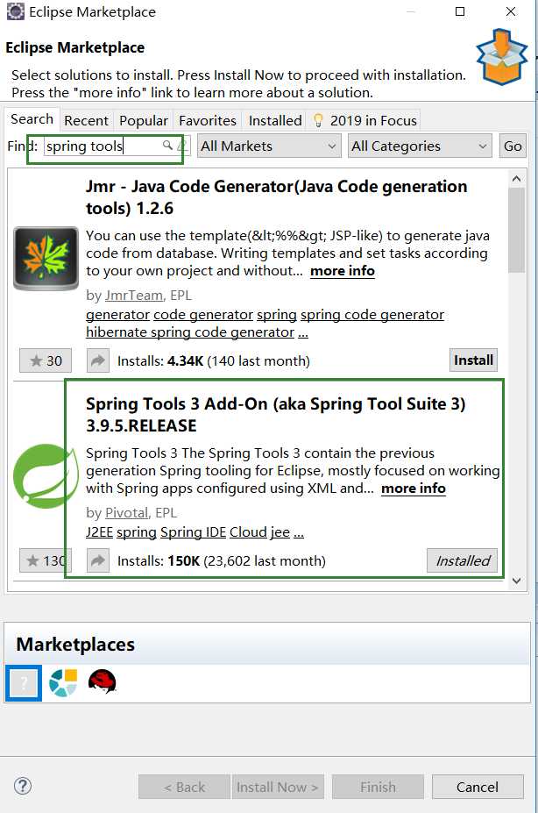538x813 pixels.
Task: Open the 2019 in Focus tab
Action: click(365, 121)
